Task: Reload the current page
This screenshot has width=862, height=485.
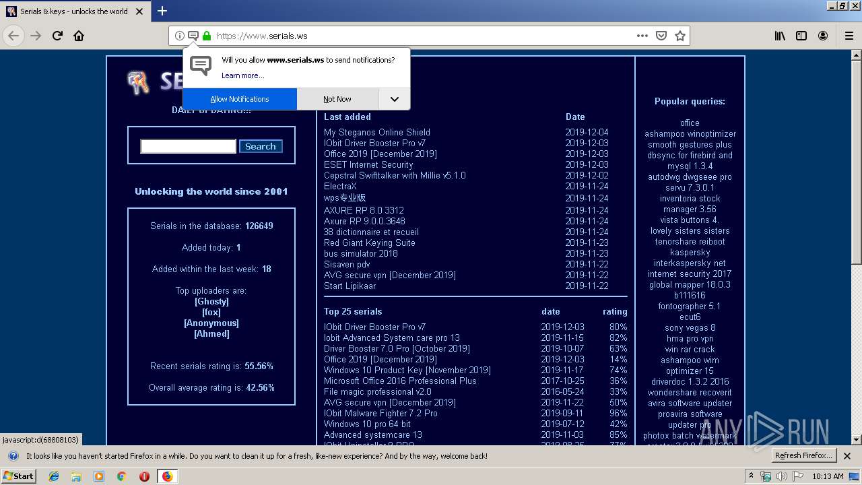Action: [57, 36]
